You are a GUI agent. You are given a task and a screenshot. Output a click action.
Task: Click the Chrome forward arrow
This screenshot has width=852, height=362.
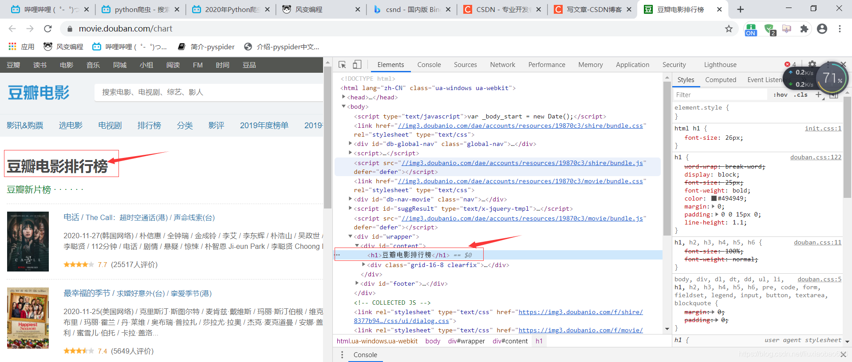tap(30, 28)
